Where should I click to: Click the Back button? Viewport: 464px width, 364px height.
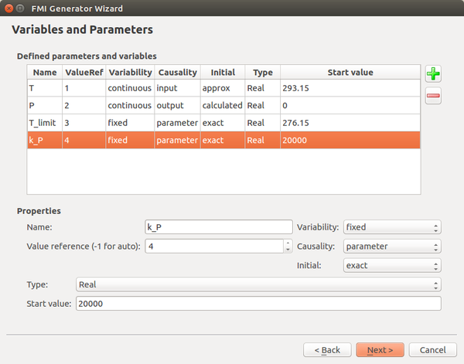point(327,349)
